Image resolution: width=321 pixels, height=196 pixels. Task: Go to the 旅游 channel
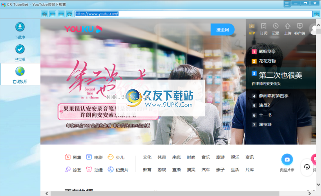click(220, 157)
